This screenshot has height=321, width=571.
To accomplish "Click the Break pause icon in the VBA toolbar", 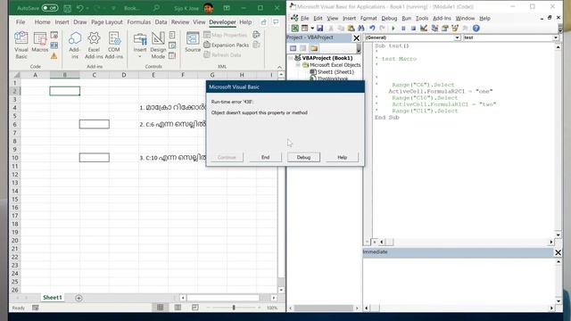I will [x=403, y=28].
